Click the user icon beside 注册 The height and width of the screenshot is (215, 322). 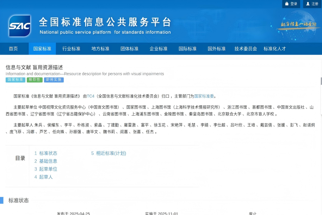point(308,4)
